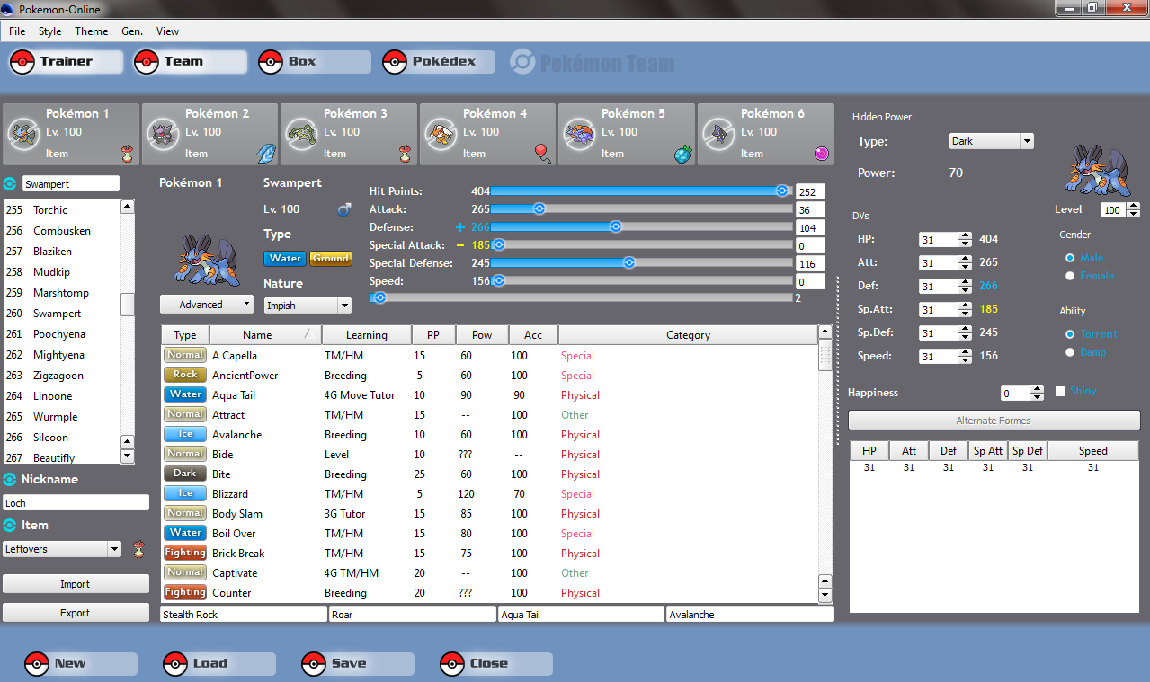Click the Ground type badge under Type
The width and height of the screenshot is (1150, 682).
[x=330, y=258]
